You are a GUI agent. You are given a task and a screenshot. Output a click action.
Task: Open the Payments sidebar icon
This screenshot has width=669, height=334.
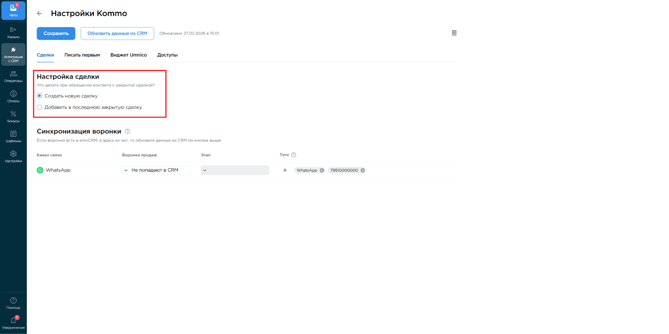click(x=13, y=96)
